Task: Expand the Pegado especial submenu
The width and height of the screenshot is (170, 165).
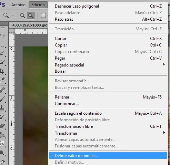Action: (108, 65)
